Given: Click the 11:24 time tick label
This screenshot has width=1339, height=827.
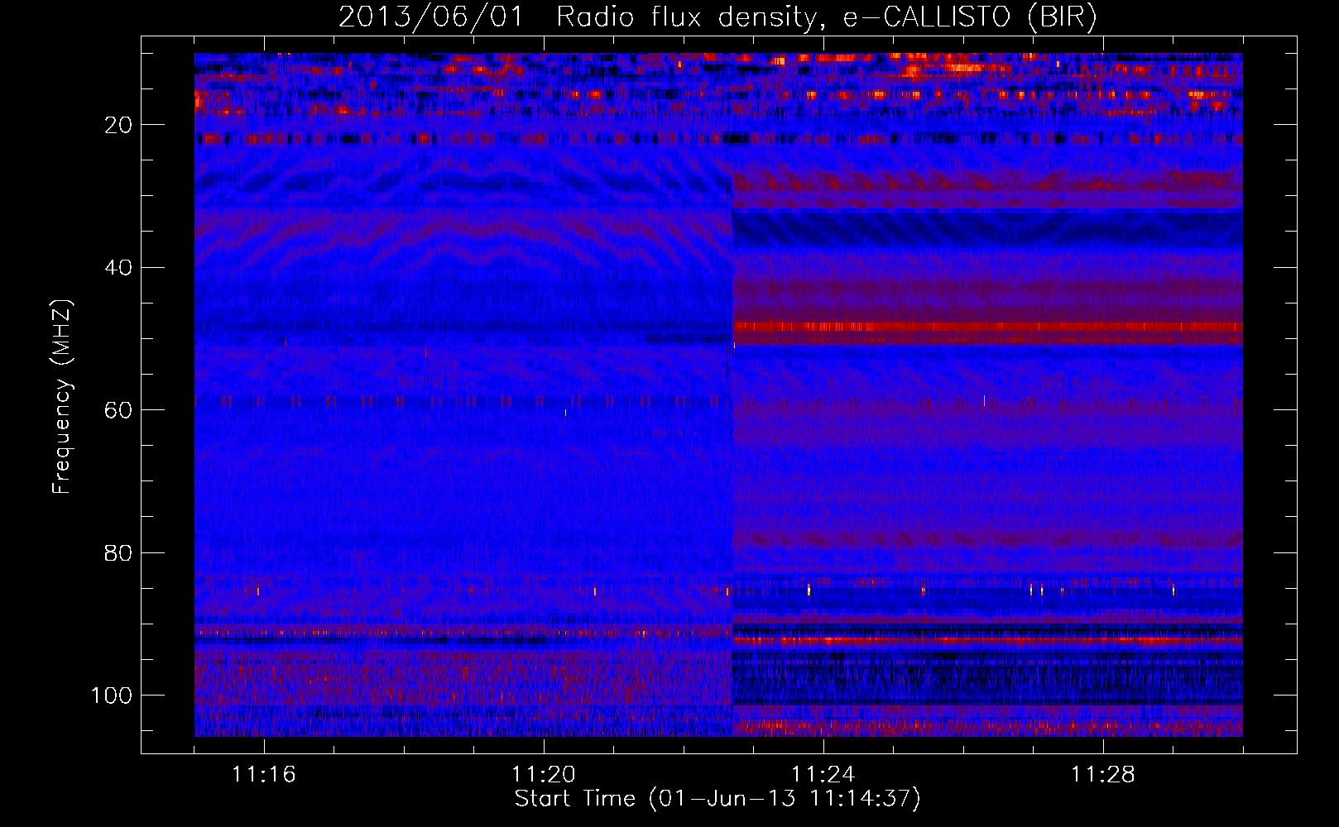Looking at the screenshot, I should 823,775.
